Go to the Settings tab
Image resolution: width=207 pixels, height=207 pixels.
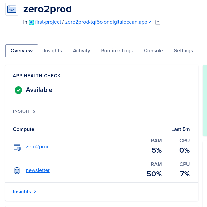tap(183, 51)
